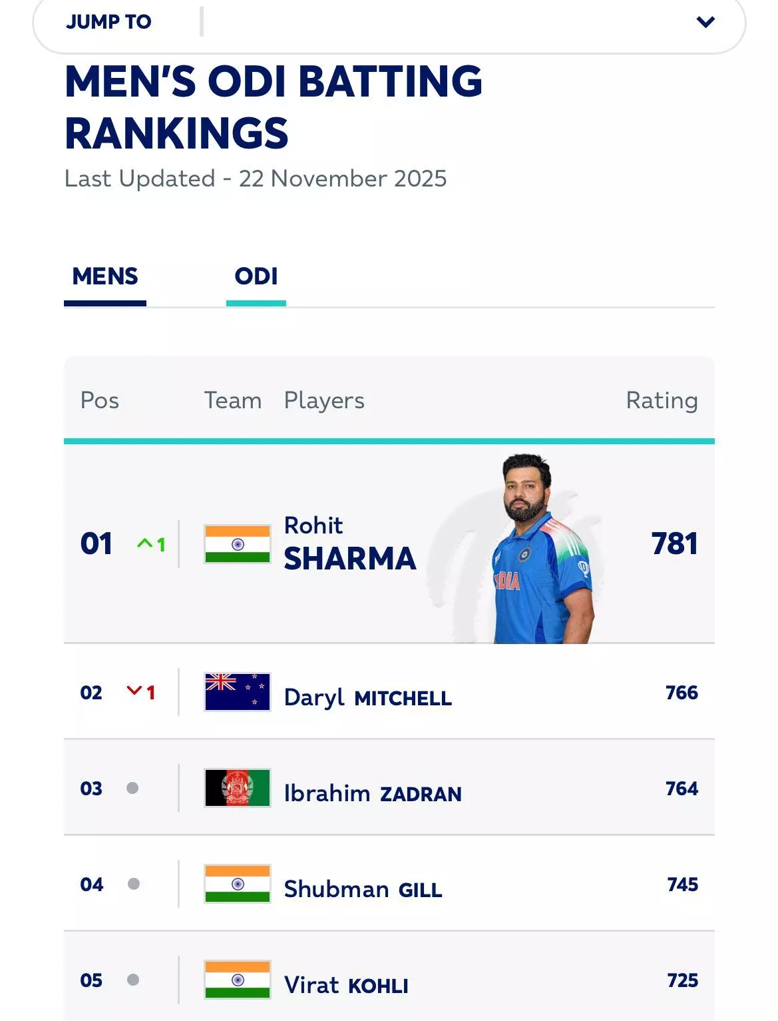
Task: Open Ibrahim Zadran's player link
Action: [372, 793]
